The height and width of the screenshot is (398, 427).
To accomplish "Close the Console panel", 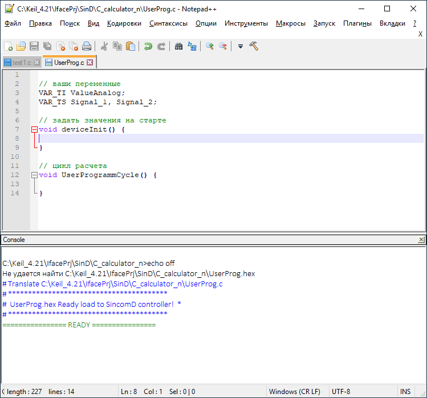I will point(421,240).
